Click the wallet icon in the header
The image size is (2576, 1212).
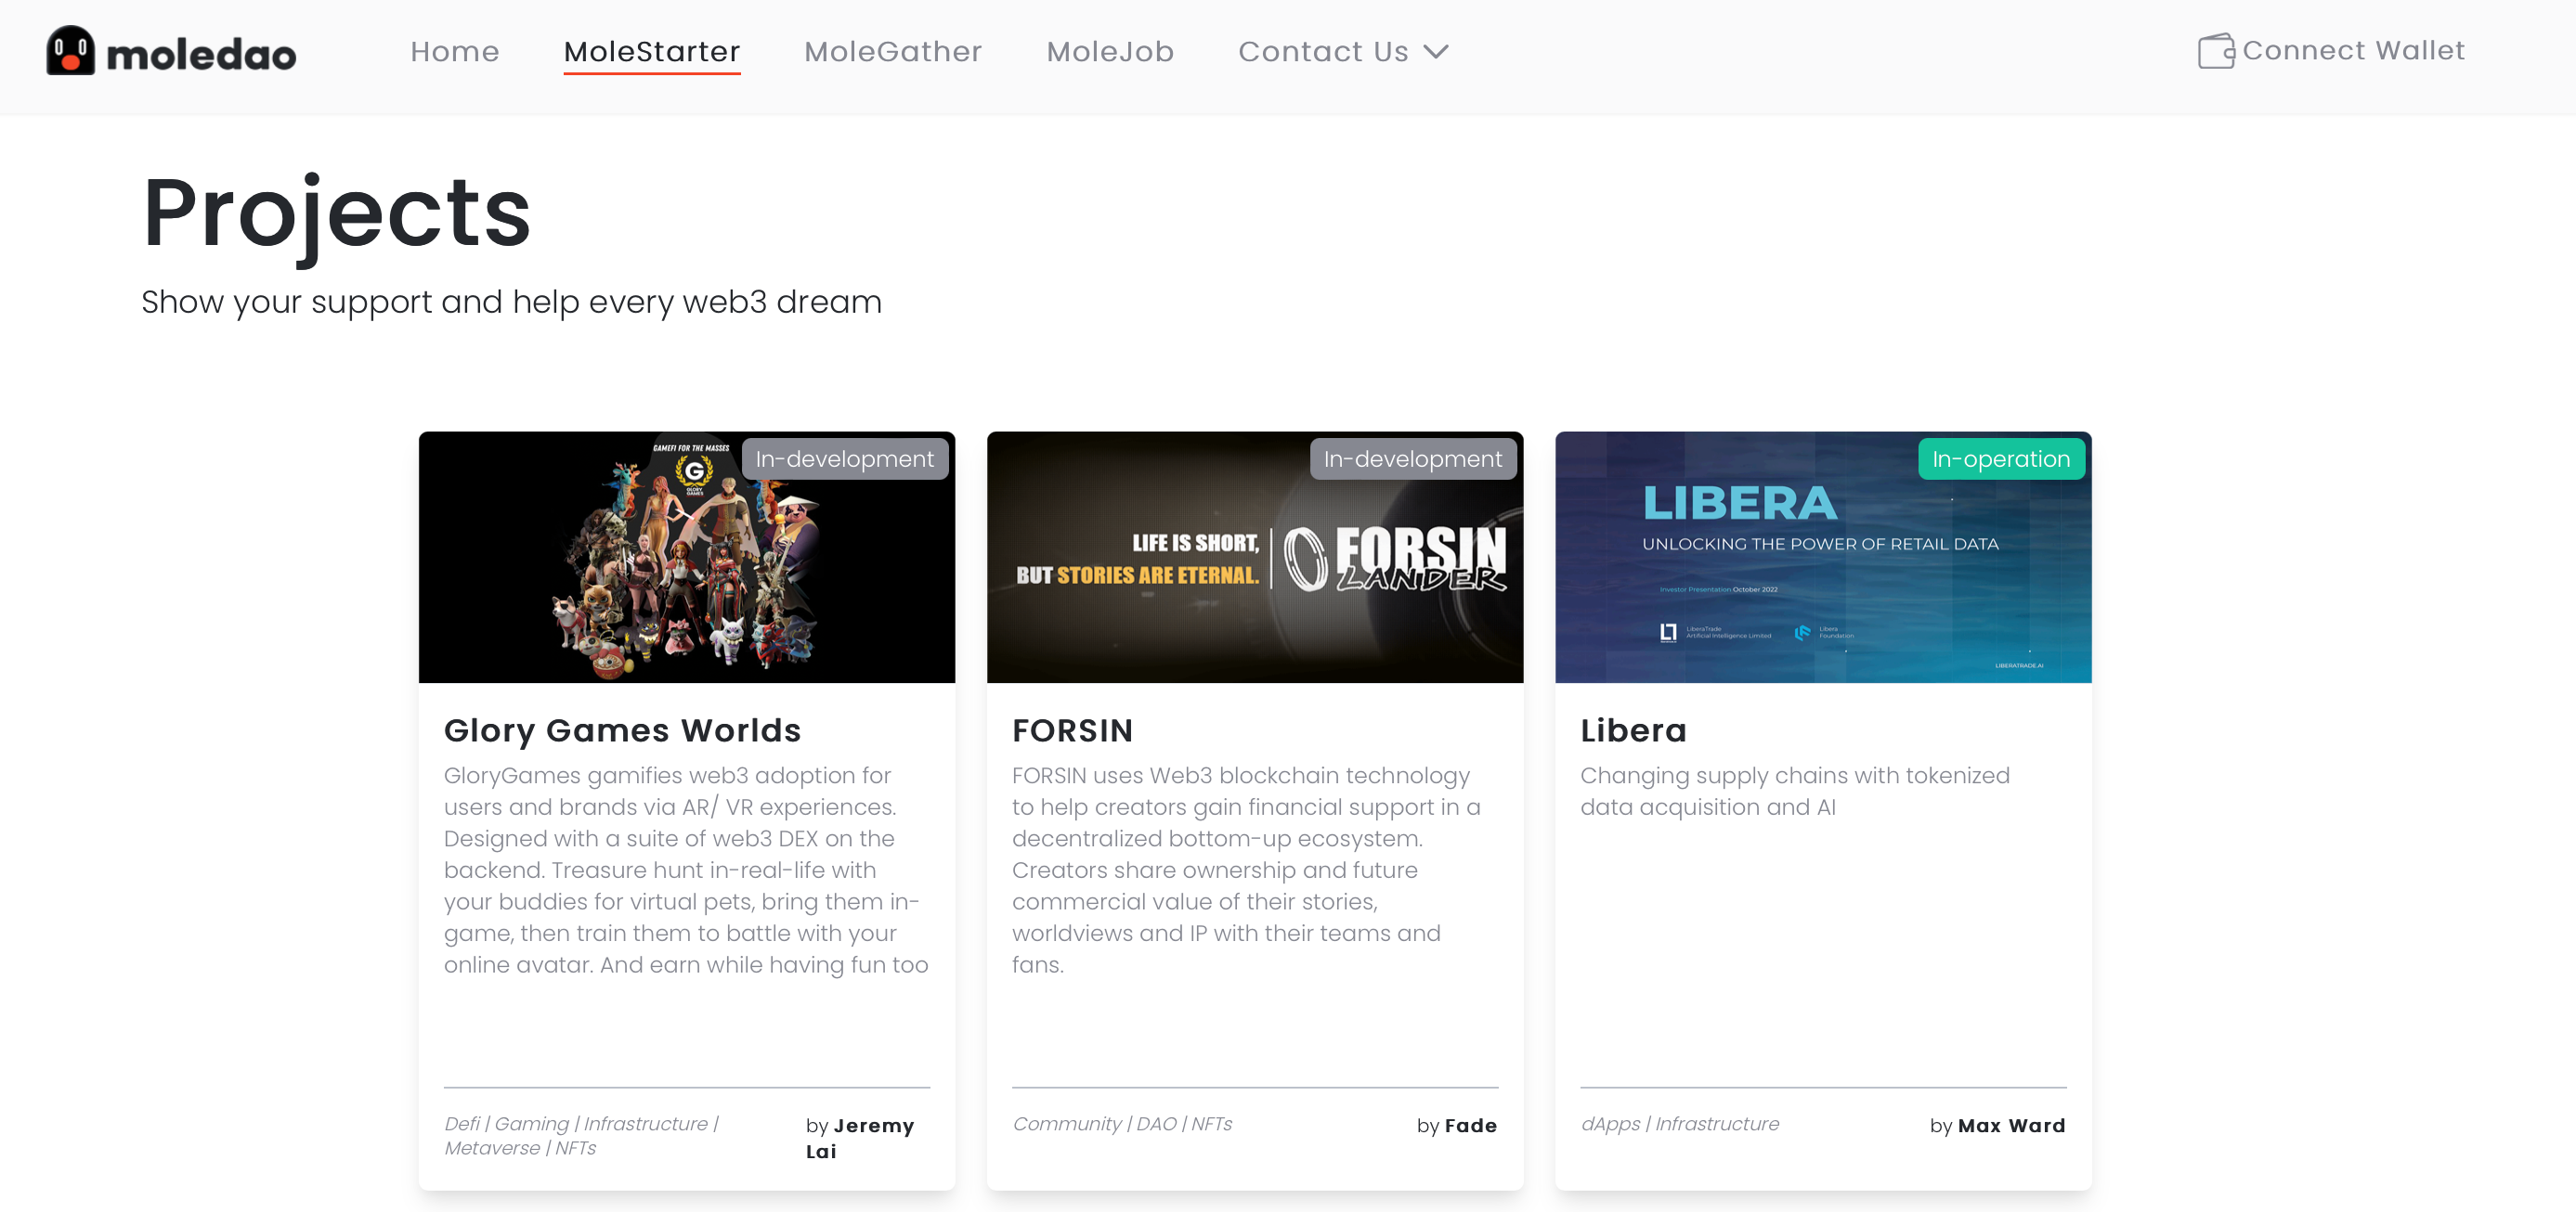coord(2216,51)
